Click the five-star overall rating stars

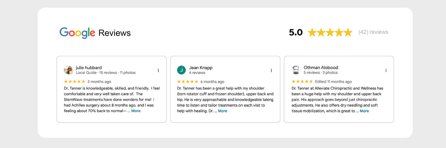pos(330,33)
